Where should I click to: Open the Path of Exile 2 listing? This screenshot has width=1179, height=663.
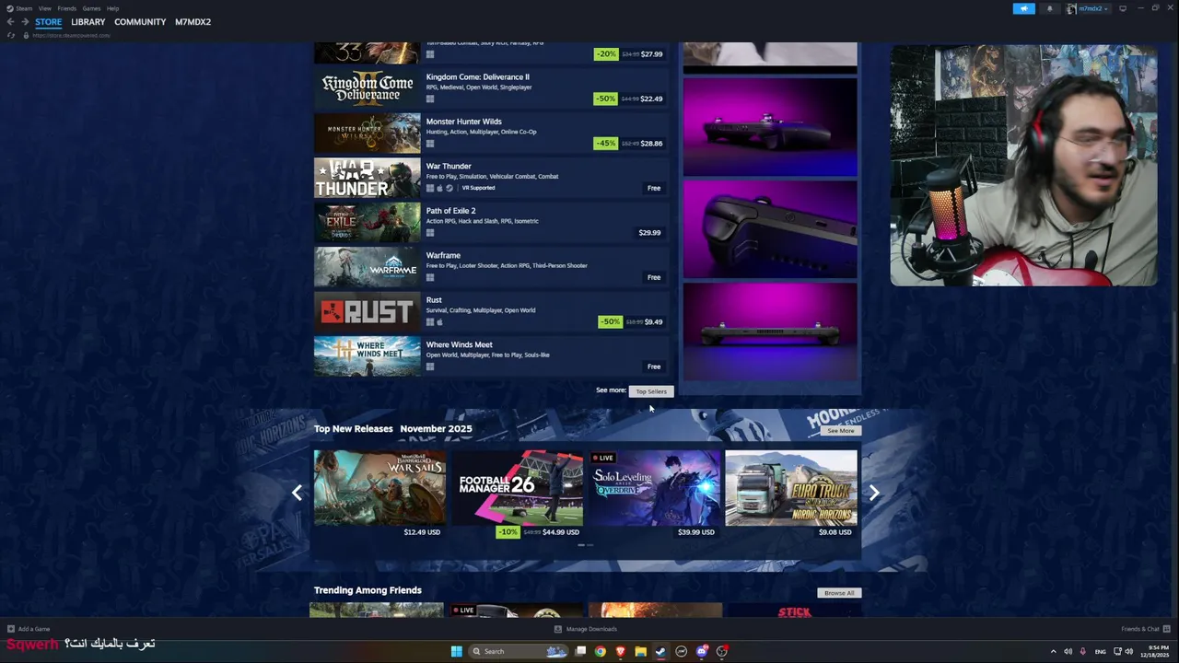[491, 222]
